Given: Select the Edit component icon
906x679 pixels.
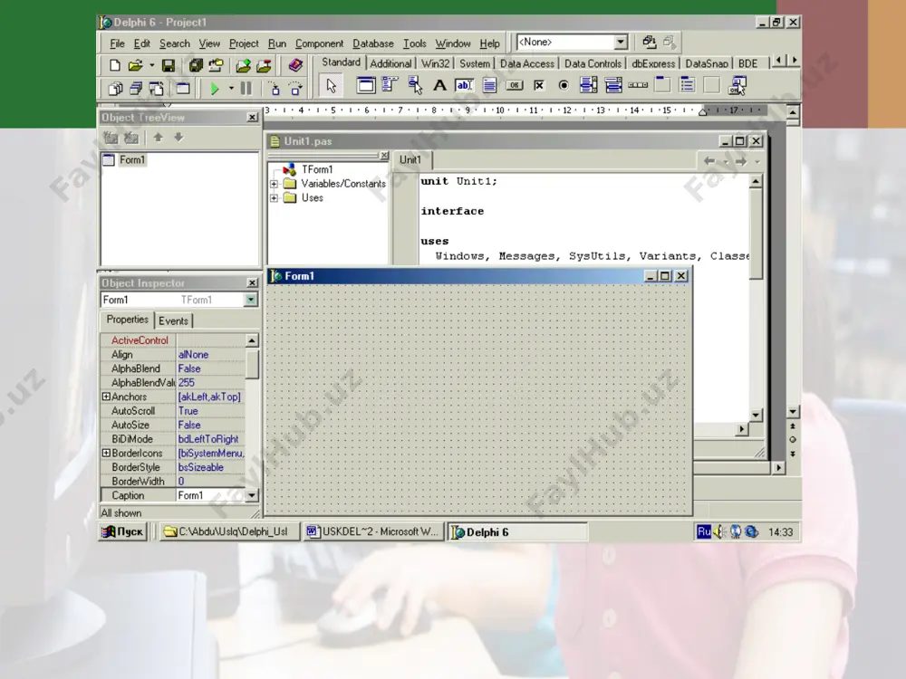Looking at the screenshot, I should [x=465, y=85].
